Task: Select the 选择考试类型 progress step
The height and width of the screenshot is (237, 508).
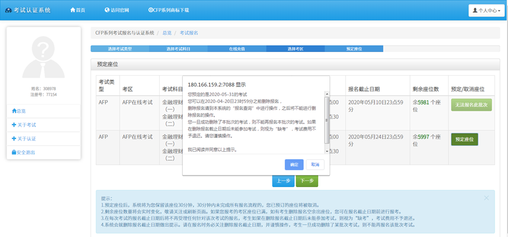Action: pyautogui.click(x=120, y=49)
